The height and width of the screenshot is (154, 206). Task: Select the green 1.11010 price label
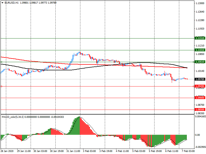[x=200, y=50]
